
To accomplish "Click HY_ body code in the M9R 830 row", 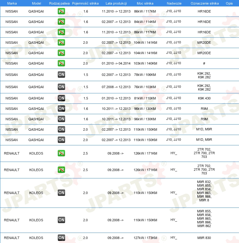I will [174, 237].
